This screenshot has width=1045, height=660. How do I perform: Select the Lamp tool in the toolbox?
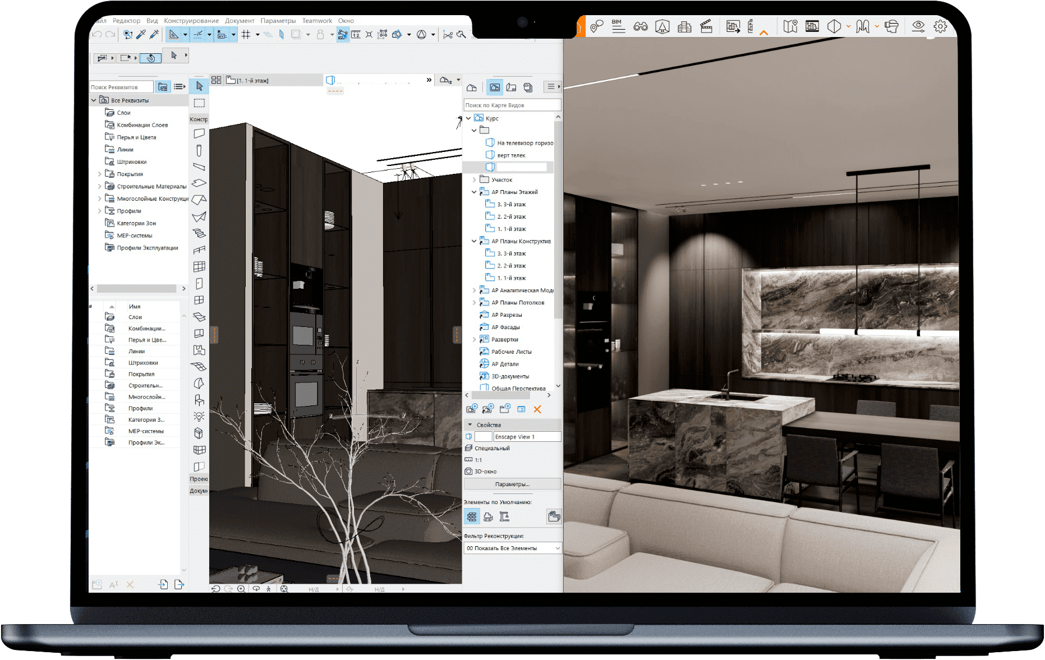click(199, 417)
